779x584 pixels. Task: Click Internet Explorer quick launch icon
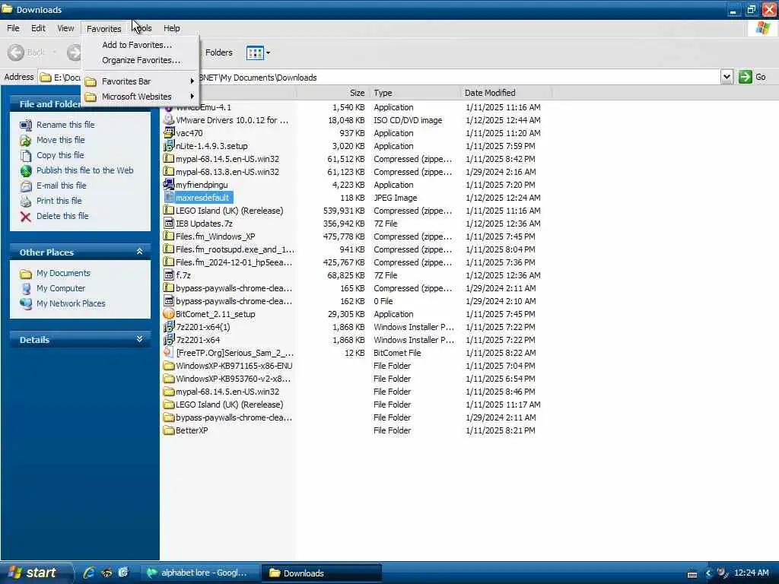90,573
